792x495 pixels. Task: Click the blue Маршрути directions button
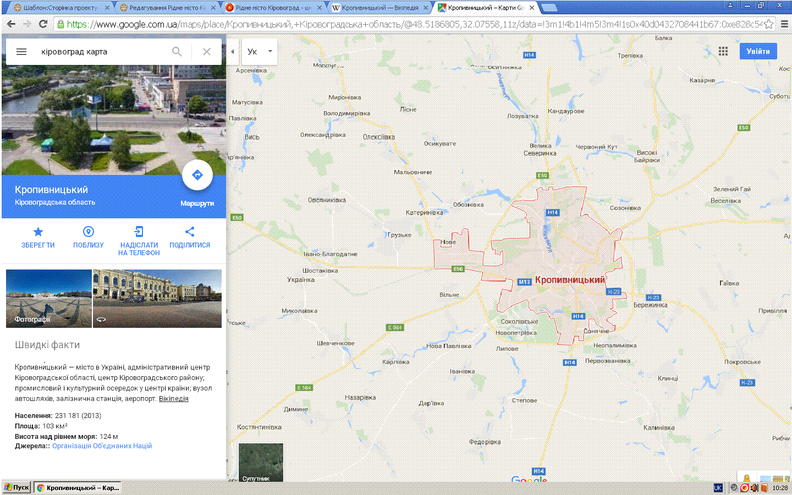tap(197, 175)
